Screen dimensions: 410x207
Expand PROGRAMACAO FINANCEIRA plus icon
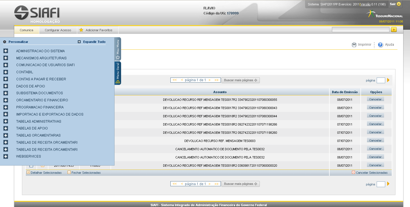click(6, 107)
